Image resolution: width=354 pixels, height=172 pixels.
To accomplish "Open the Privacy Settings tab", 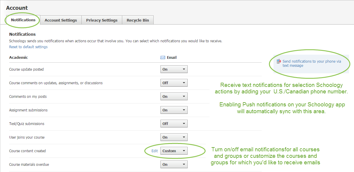I will [x=102, y=20].
